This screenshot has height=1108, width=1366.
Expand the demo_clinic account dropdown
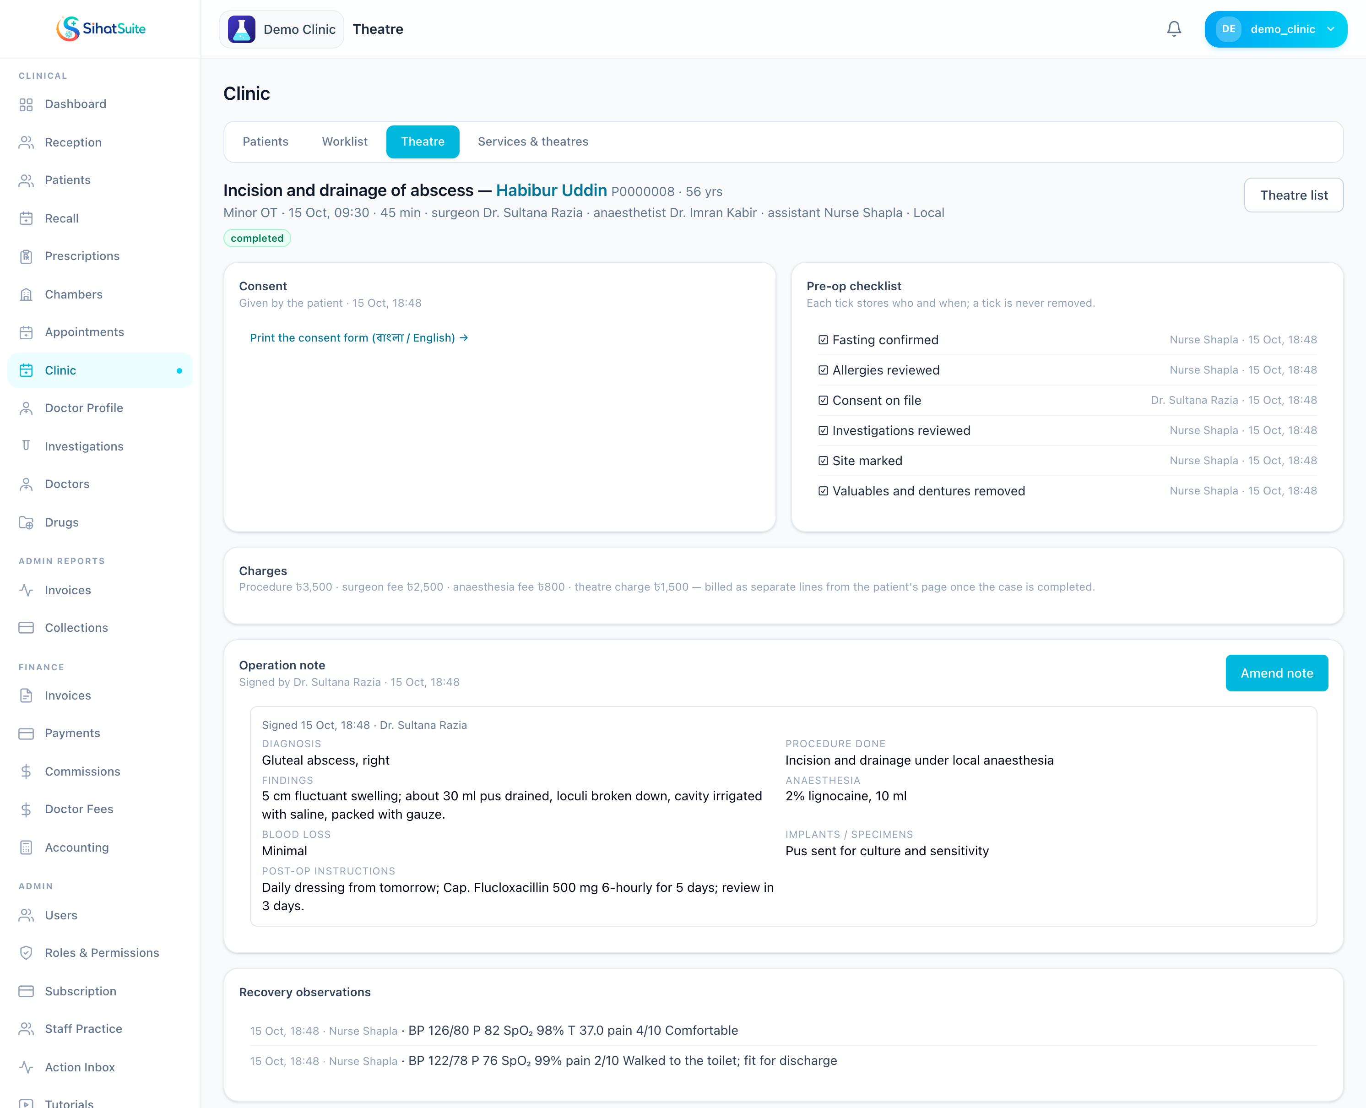click(1275, 29)
